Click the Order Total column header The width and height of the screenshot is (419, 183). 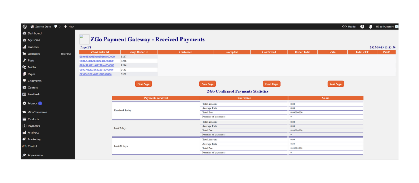[302, 52]
